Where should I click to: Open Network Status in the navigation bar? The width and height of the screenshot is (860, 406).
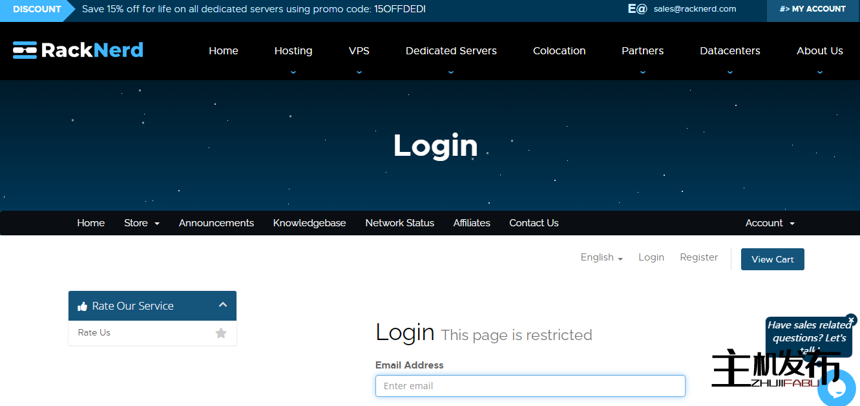(x=399, y=223)
